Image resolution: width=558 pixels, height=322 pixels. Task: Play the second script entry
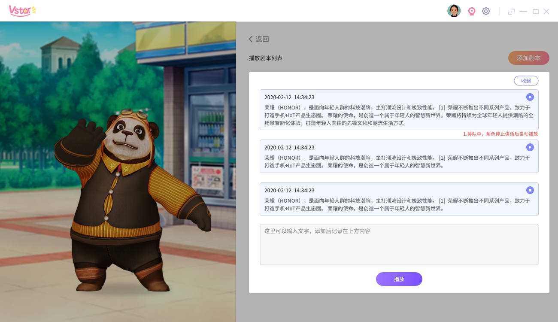coord(530,147)
